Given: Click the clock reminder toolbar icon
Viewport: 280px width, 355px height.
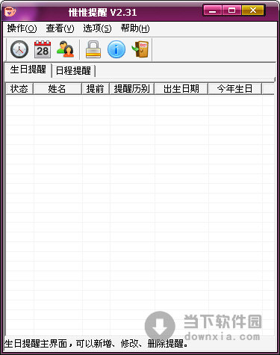Looking at the screenshot, I should (19, 49).
